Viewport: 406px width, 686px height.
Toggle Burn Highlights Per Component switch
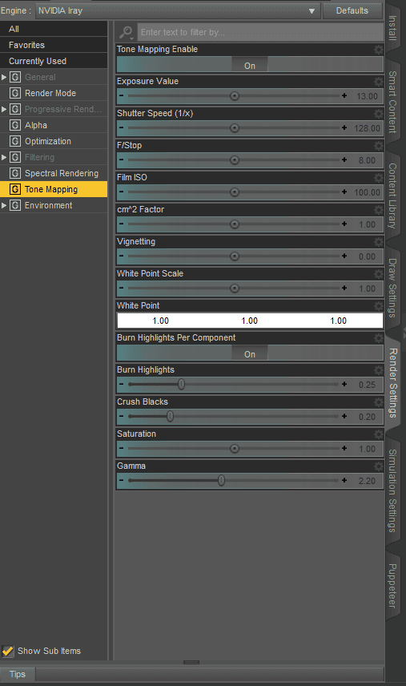click(x=250, y=354)
